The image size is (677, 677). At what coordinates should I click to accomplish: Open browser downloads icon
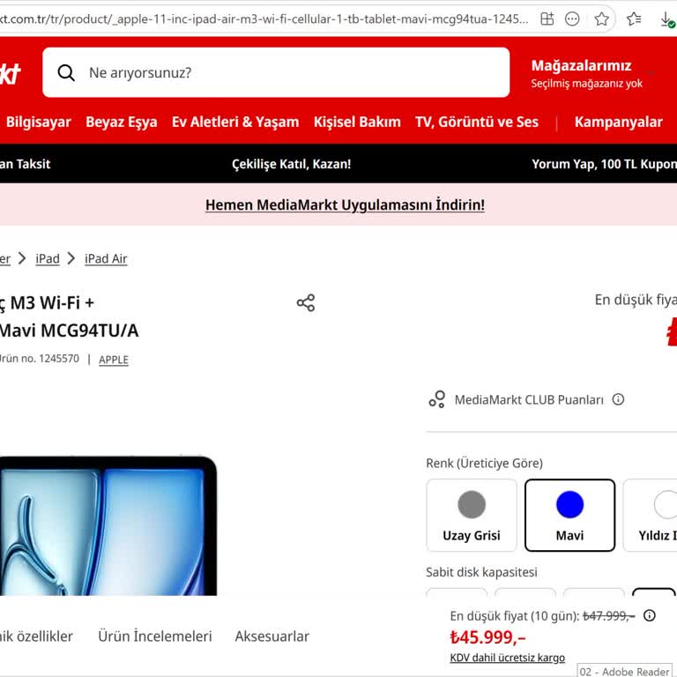[x=667, y=20]
